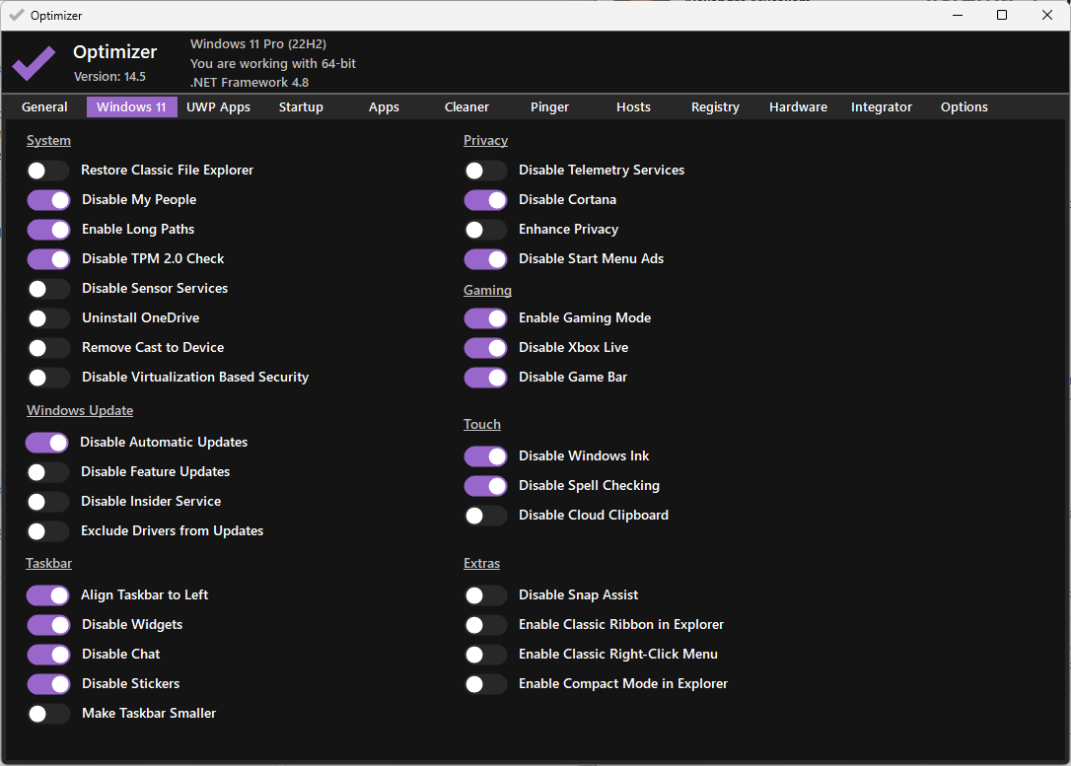The image size is (1071, 766).
Task: Click the Windows 11 Pro (22H2) text
Action: point(258,43)
